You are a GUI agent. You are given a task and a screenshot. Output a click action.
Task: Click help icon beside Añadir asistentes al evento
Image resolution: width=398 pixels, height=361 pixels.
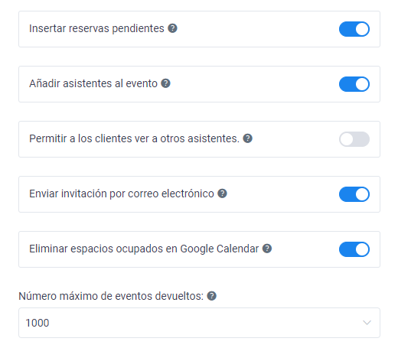click(x=165, y=83)
